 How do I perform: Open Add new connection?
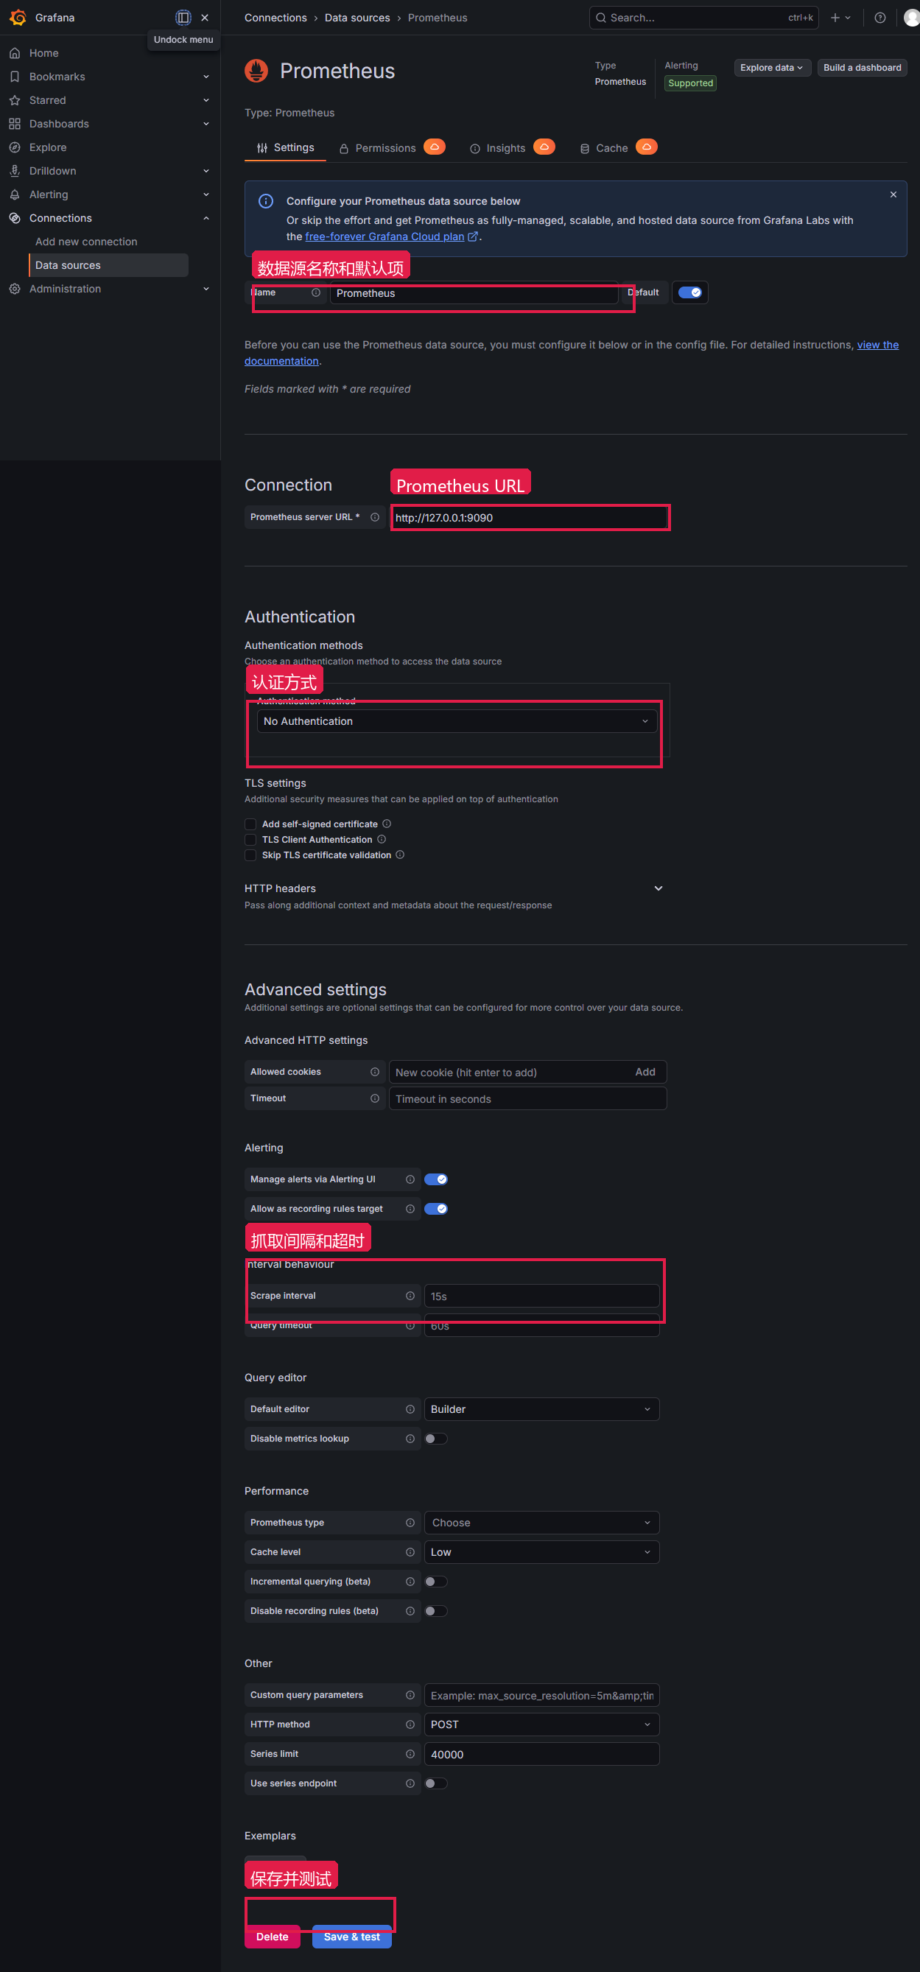(x=86, y=242)
